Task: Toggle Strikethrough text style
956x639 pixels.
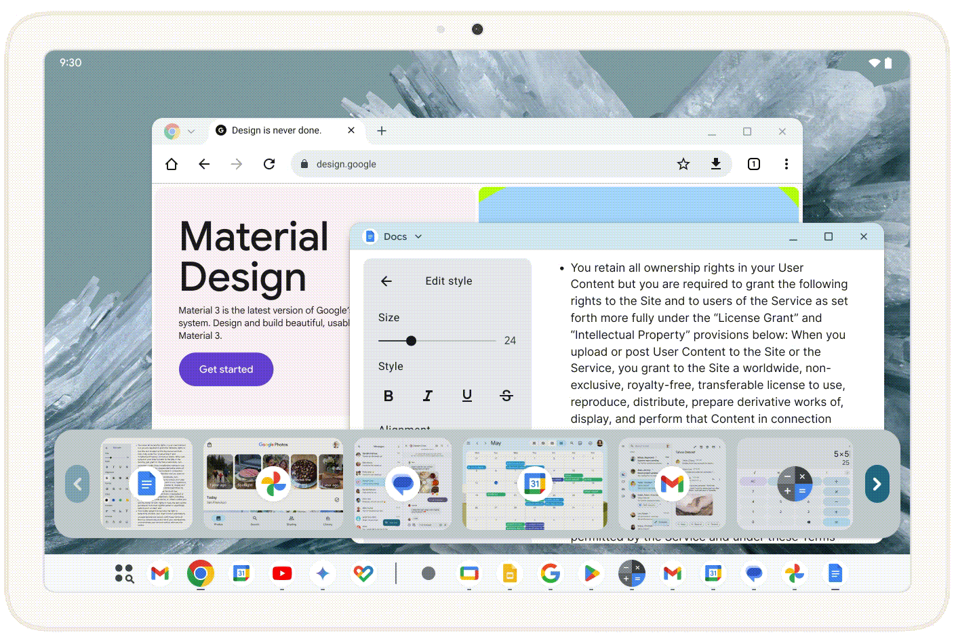Action: [506, 396]
